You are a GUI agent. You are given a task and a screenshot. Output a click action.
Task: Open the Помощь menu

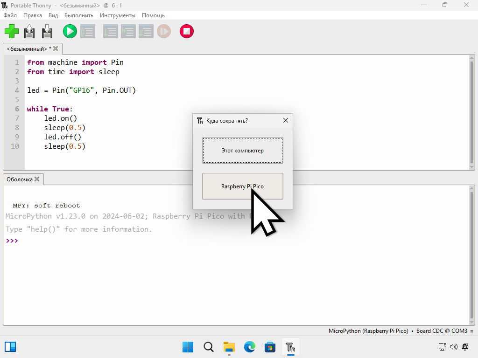[x=153, y=15]
